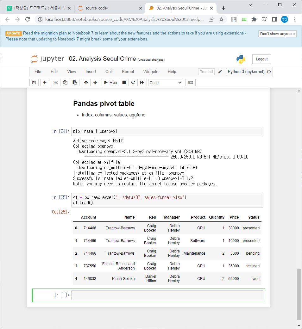Image resolution: width=302 pixels, height=329 pixels.
Task: Click the localhost address bar URL
Action: coord(124,20)
